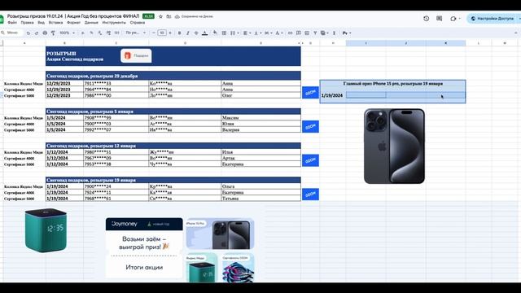Screen dimensions: 521x293
Task: Open horizontal align dropdown
Action: tap(247, 33)
